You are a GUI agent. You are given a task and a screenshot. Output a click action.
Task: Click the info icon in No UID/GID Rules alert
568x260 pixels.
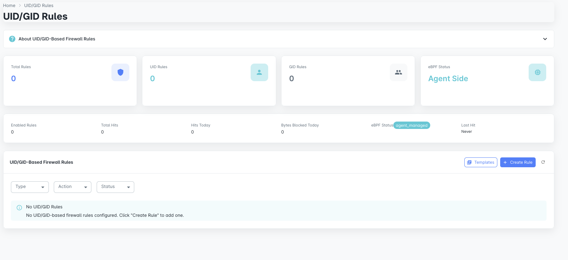click(x=19, y=208)
